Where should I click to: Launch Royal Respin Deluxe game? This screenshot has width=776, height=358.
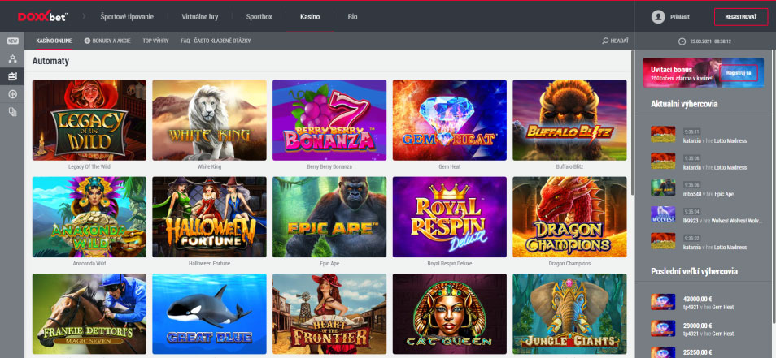449,217
